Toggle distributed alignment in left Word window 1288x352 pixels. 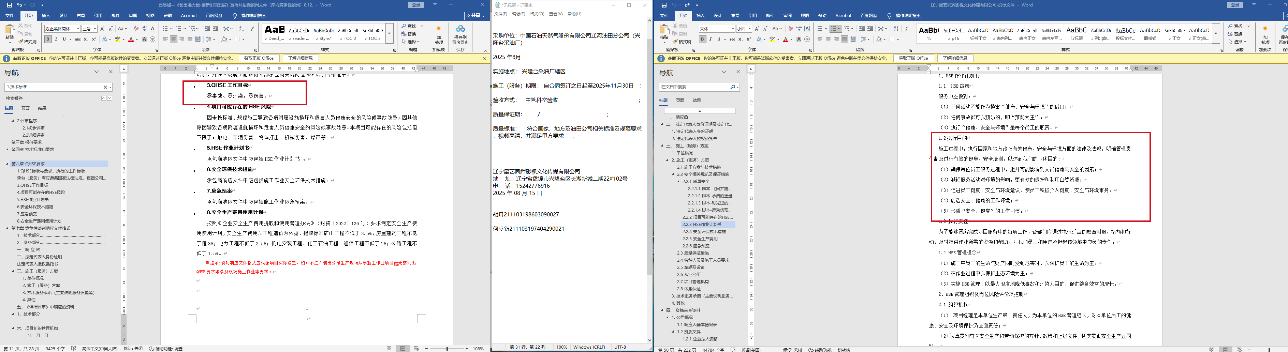(x=198, y=39)
